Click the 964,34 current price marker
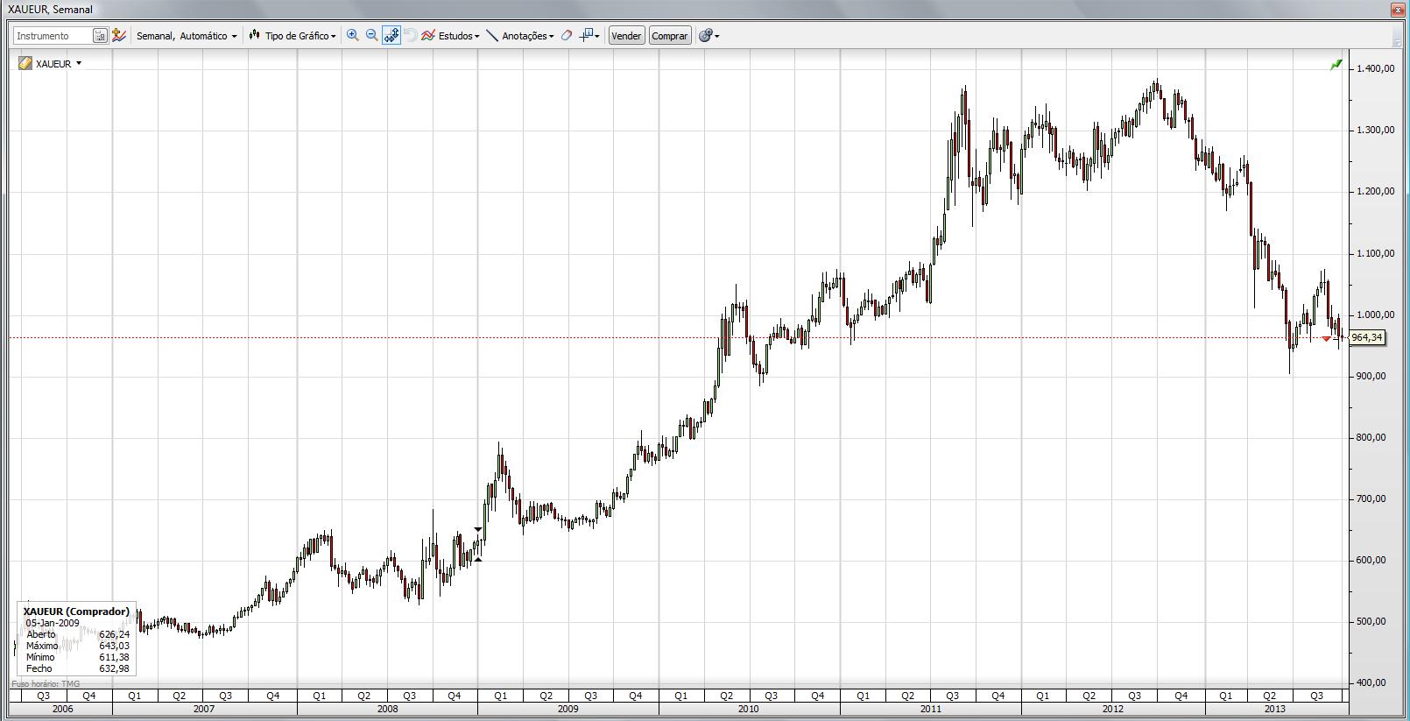The height and width of the screenshot is (721, 1410). [x=1366, y=337]
